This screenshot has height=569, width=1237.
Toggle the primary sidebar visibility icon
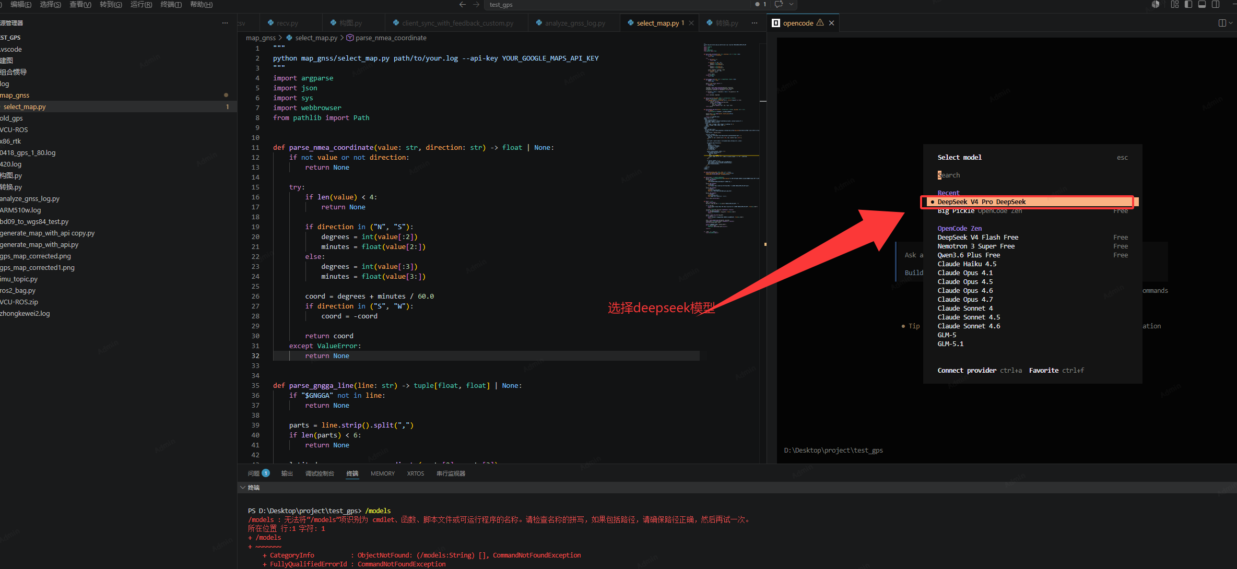pyautogui.click(x=1188, y=4)
